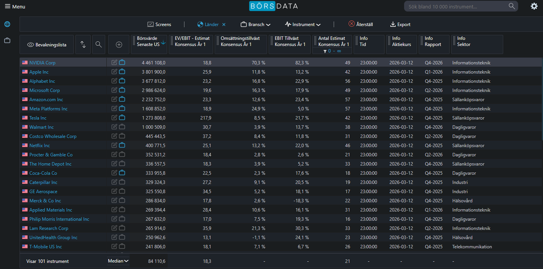Viewport: 543px width, 269px height.
Task: Click the median market cap 84 110,6
Action: 157,261
